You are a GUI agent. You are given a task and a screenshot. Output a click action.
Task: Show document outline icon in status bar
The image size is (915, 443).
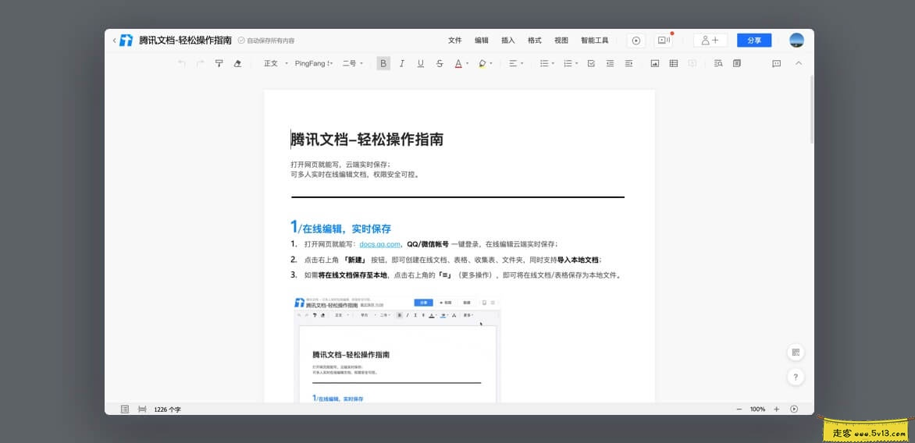pos(125,409)
